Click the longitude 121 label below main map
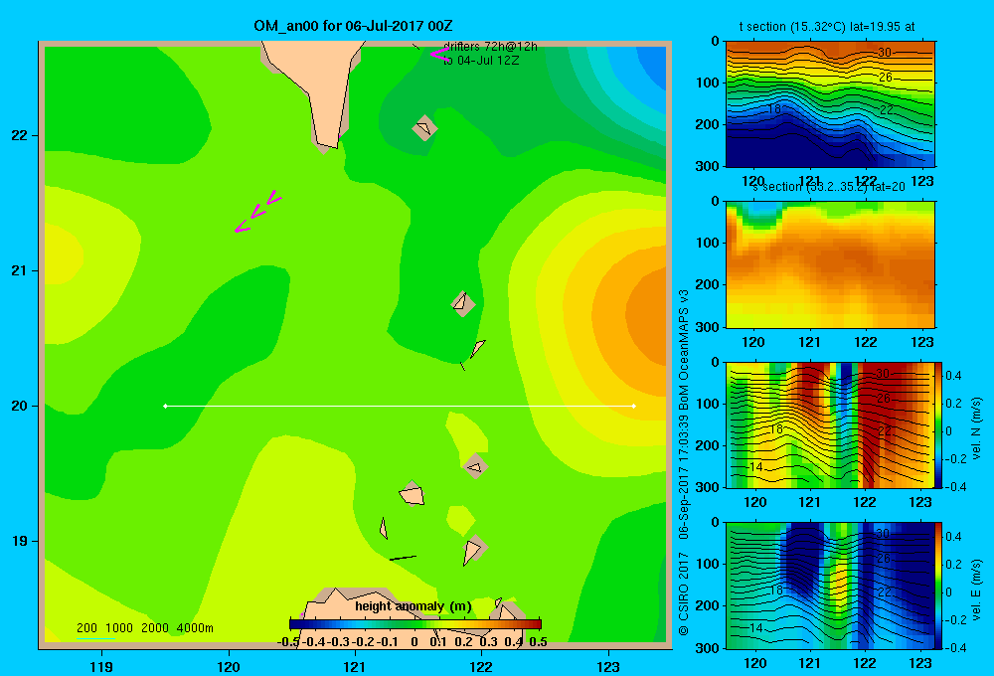The image size is (994, 676). coord(355,666)
